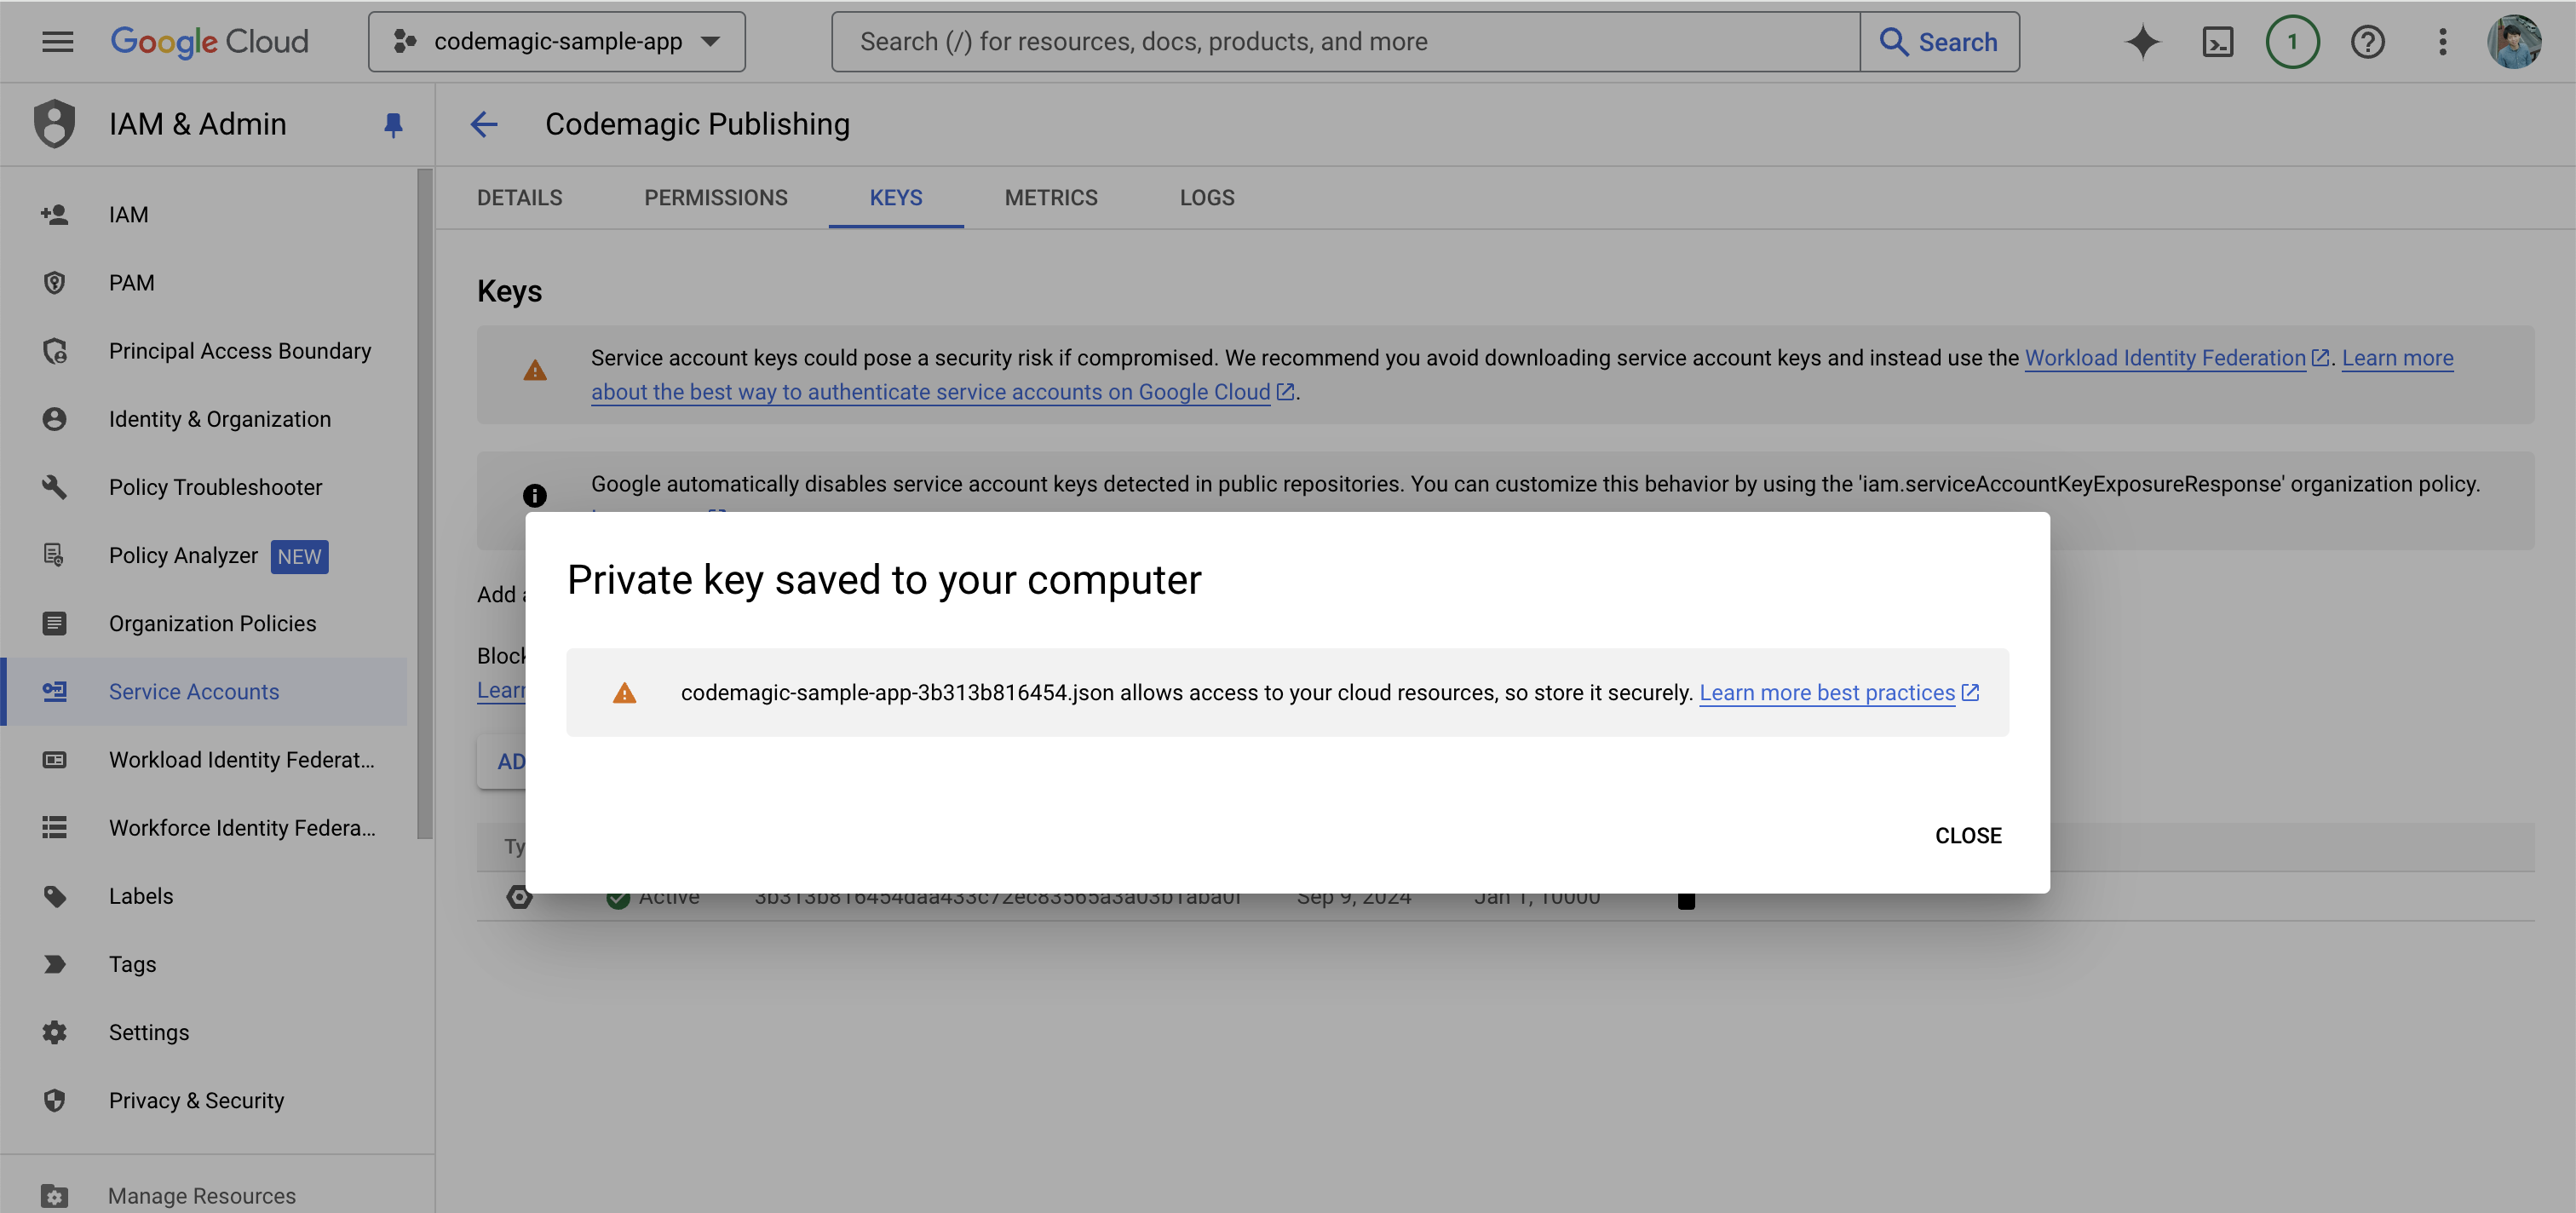This screenshot has width=2576, height=1213.
Task: Open the codemagic-sample-app project selector
Action: 556,42
